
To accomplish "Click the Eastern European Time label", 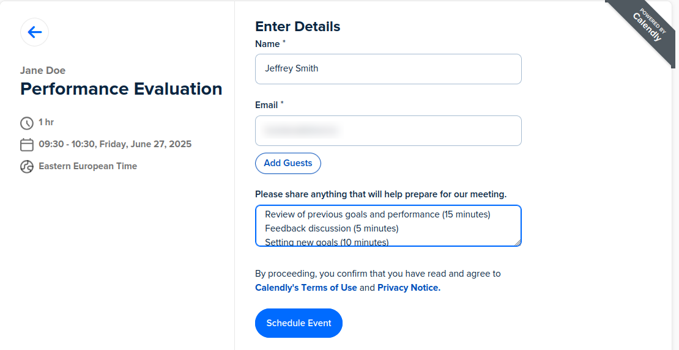I will coord(88,166).
